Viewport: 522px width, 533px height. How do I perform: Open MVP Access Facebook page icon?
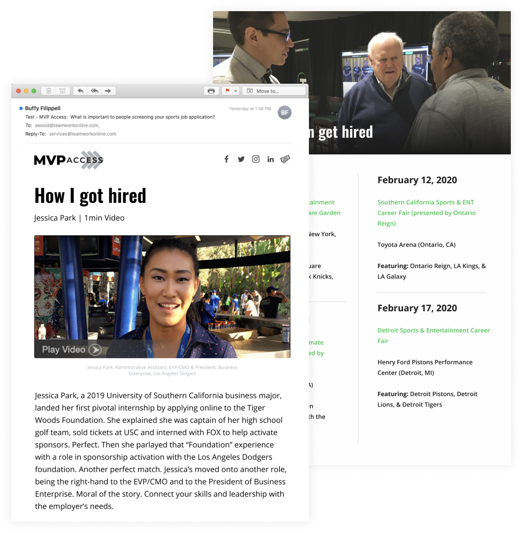[x=227, y=159]
